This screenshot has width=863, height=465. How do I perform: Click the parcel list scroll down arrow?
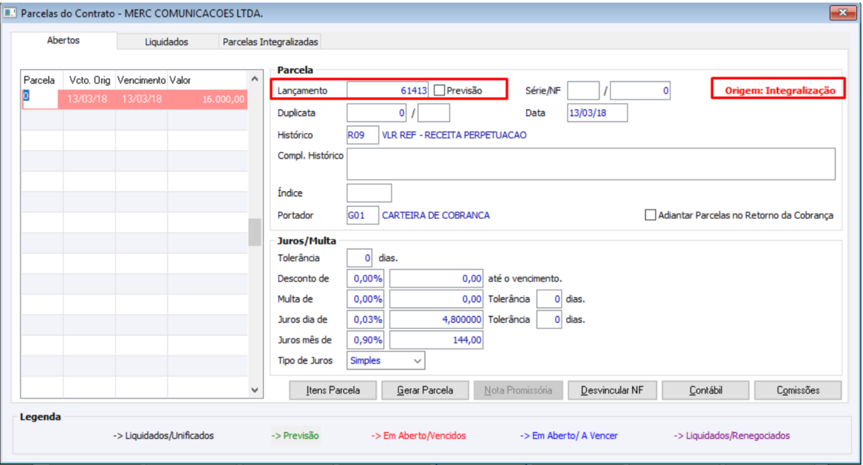[x=254, y=389]
